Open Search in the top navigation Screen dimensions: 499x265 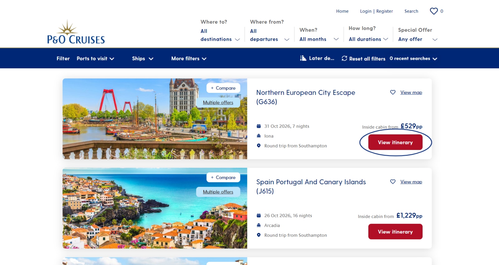point(411,11)
